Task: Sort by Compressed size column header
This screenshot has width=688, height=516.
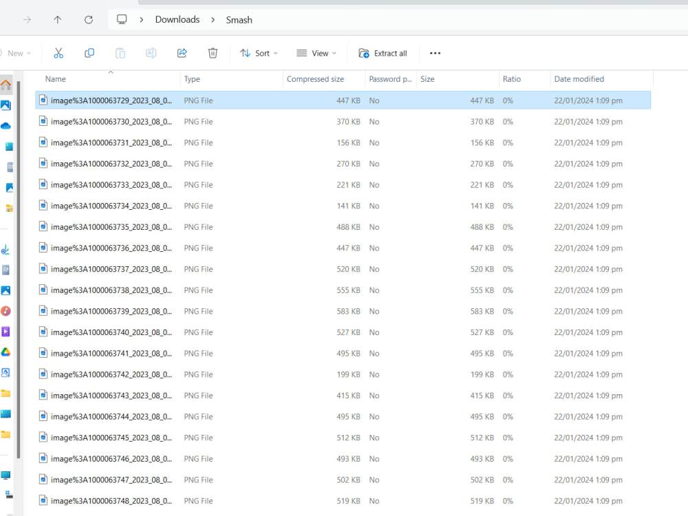Action: (315, 79)
